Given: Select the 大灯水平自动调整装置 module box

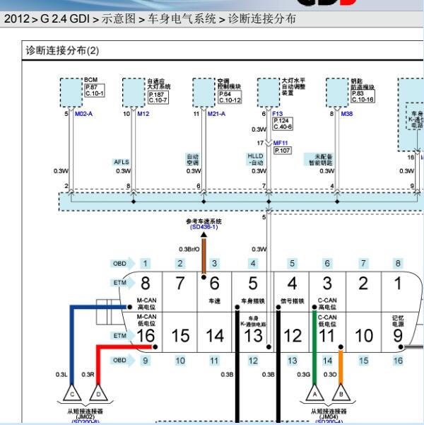Looking at the screenshot, I should [x=269, y=93].
